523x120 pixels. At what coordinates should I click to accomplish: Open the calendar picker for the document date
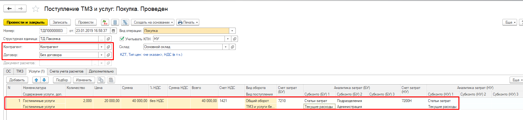[114, 31]
